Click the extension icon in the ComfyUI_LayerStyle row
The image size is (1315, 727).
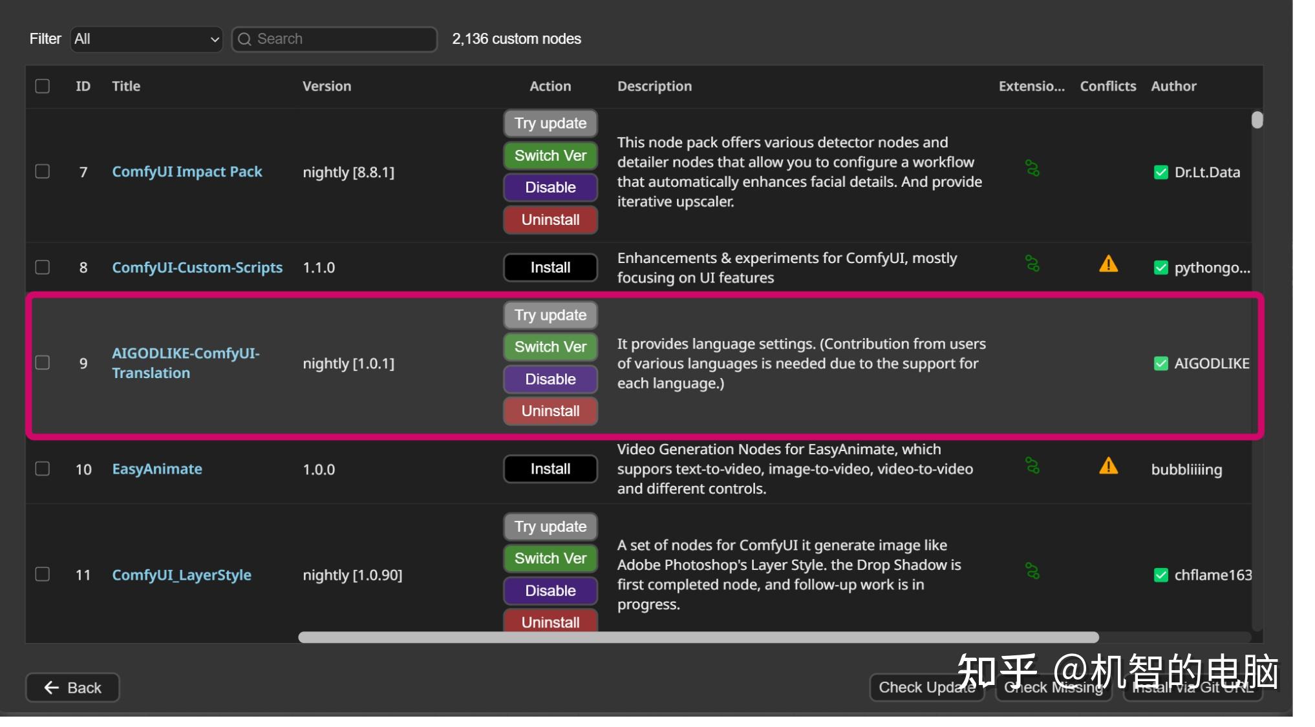pos(1032,571)
